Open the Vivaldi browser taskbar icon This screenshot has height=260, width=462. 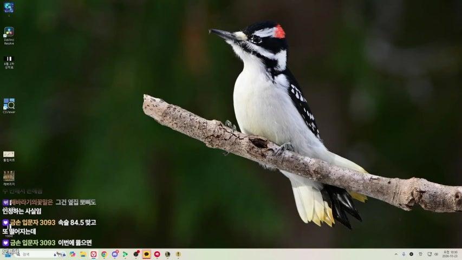94,254
